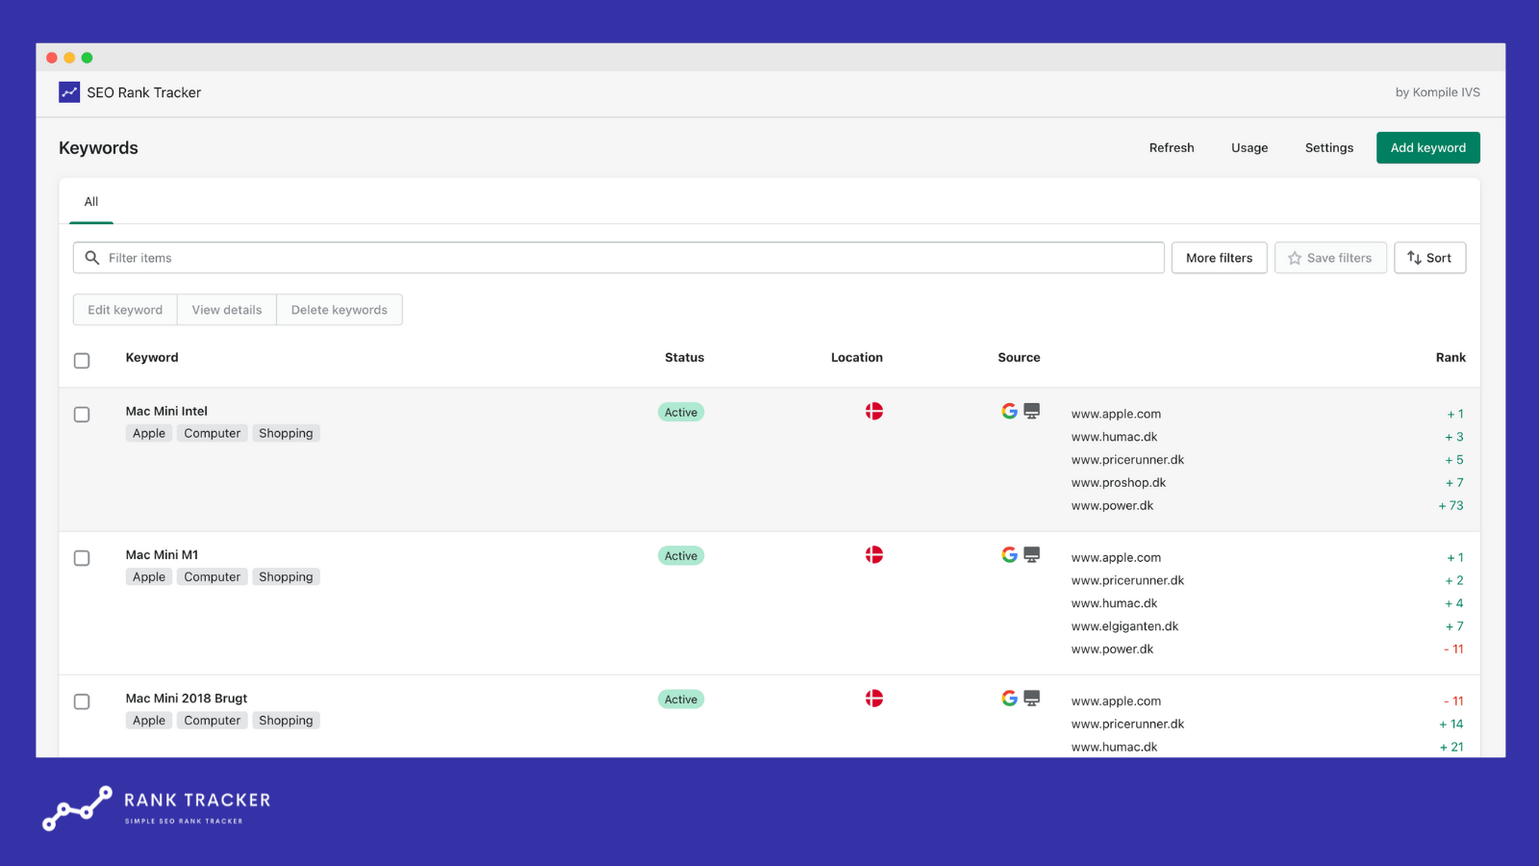The width and height of the screenshot is (1539, 866).
Task: Click Refresh in the top actions
Action: (x=1172, y=148)
